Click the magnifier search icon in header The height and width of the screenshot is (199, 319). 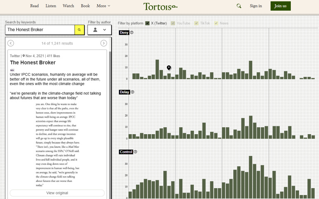click(x=239, y=6)
